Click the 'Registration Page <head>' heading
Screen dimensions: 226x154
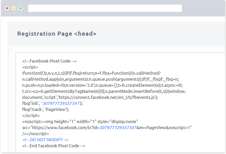(x=57, y=34)
